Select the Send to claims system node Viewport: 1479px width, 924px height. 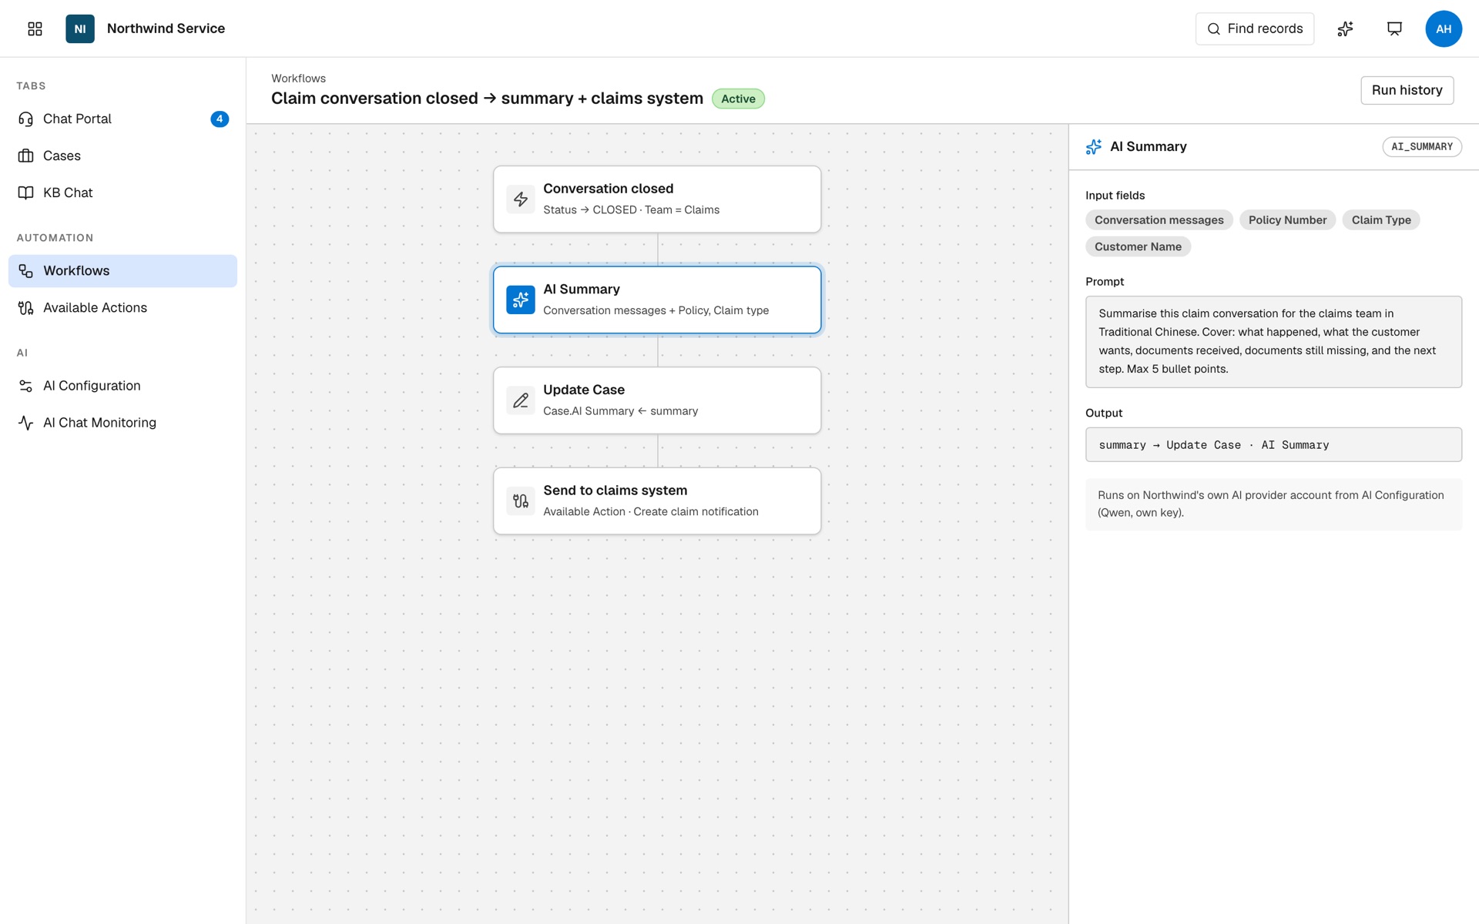657,501
